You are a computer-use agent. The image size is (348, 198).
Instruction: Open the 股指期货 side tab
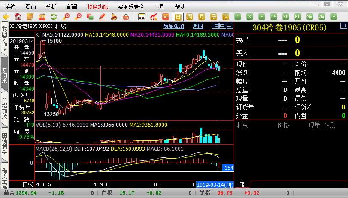[4, 107]
